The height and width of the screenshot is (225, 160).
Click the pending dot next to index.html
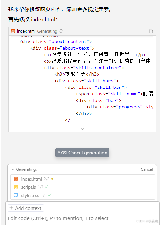click(52, 179)
